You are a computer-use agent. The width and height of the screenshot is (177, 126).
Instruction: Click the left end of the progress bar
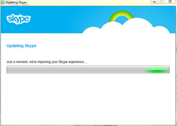point(9,70)
